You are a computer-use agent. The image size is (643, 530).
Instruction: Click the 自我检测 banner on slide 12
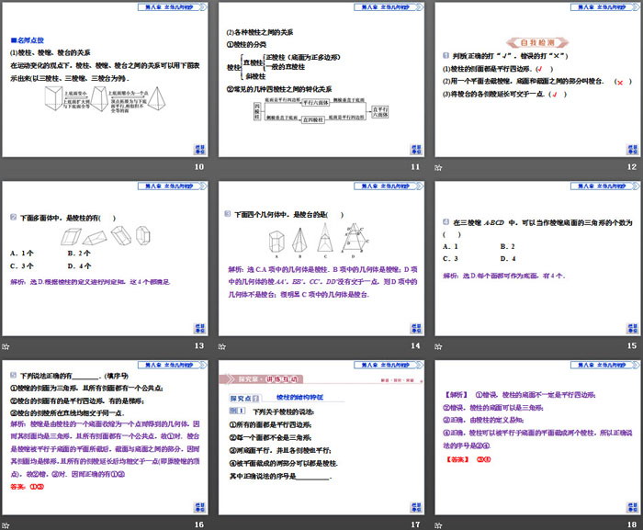click(537, 42)
